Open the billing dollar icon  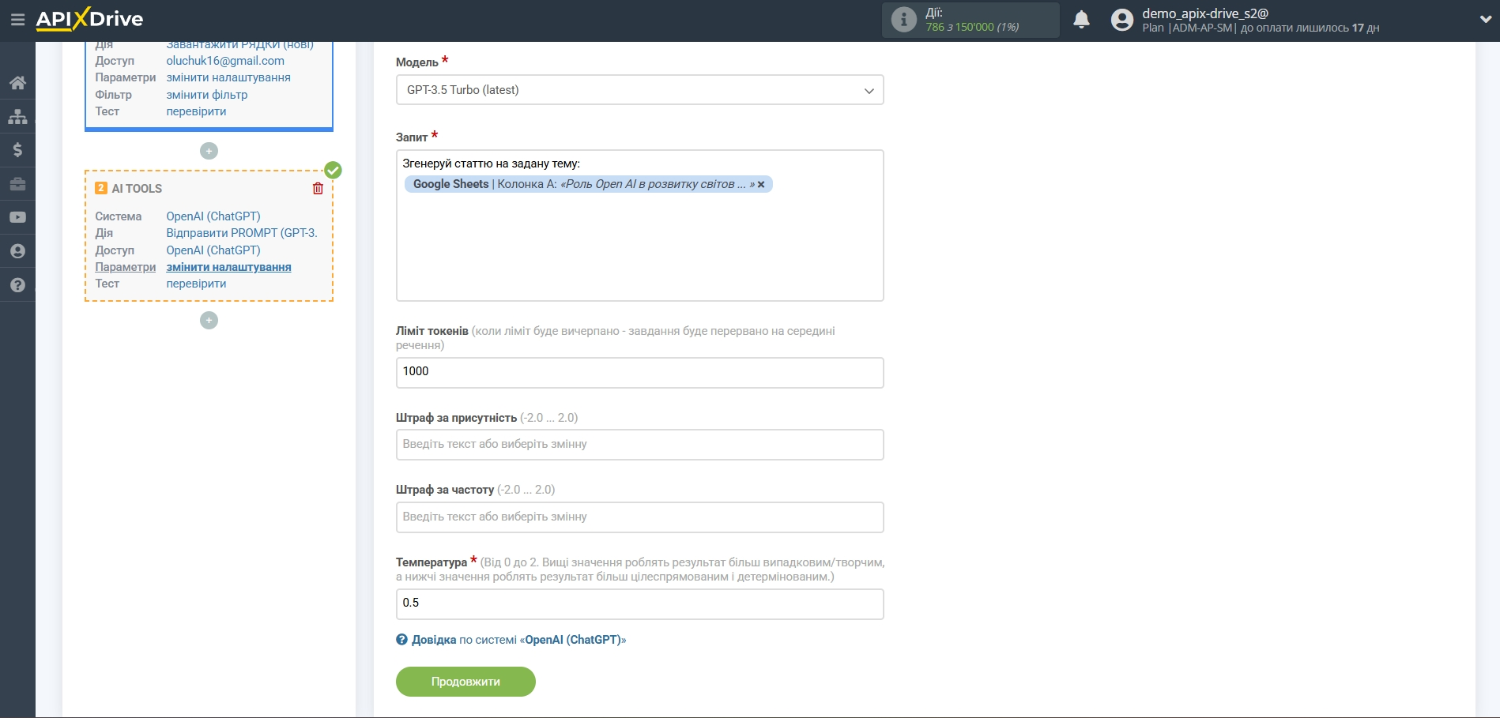point(17,150)
